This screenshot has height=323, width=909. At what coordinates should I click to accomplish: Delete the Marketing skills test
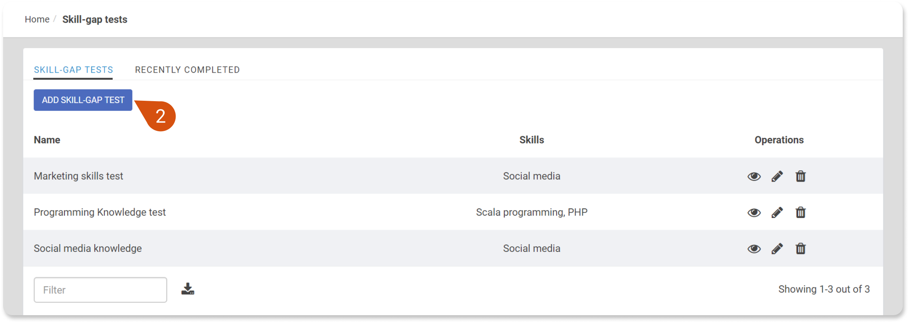pyautogui.click(x=800, y=176)
